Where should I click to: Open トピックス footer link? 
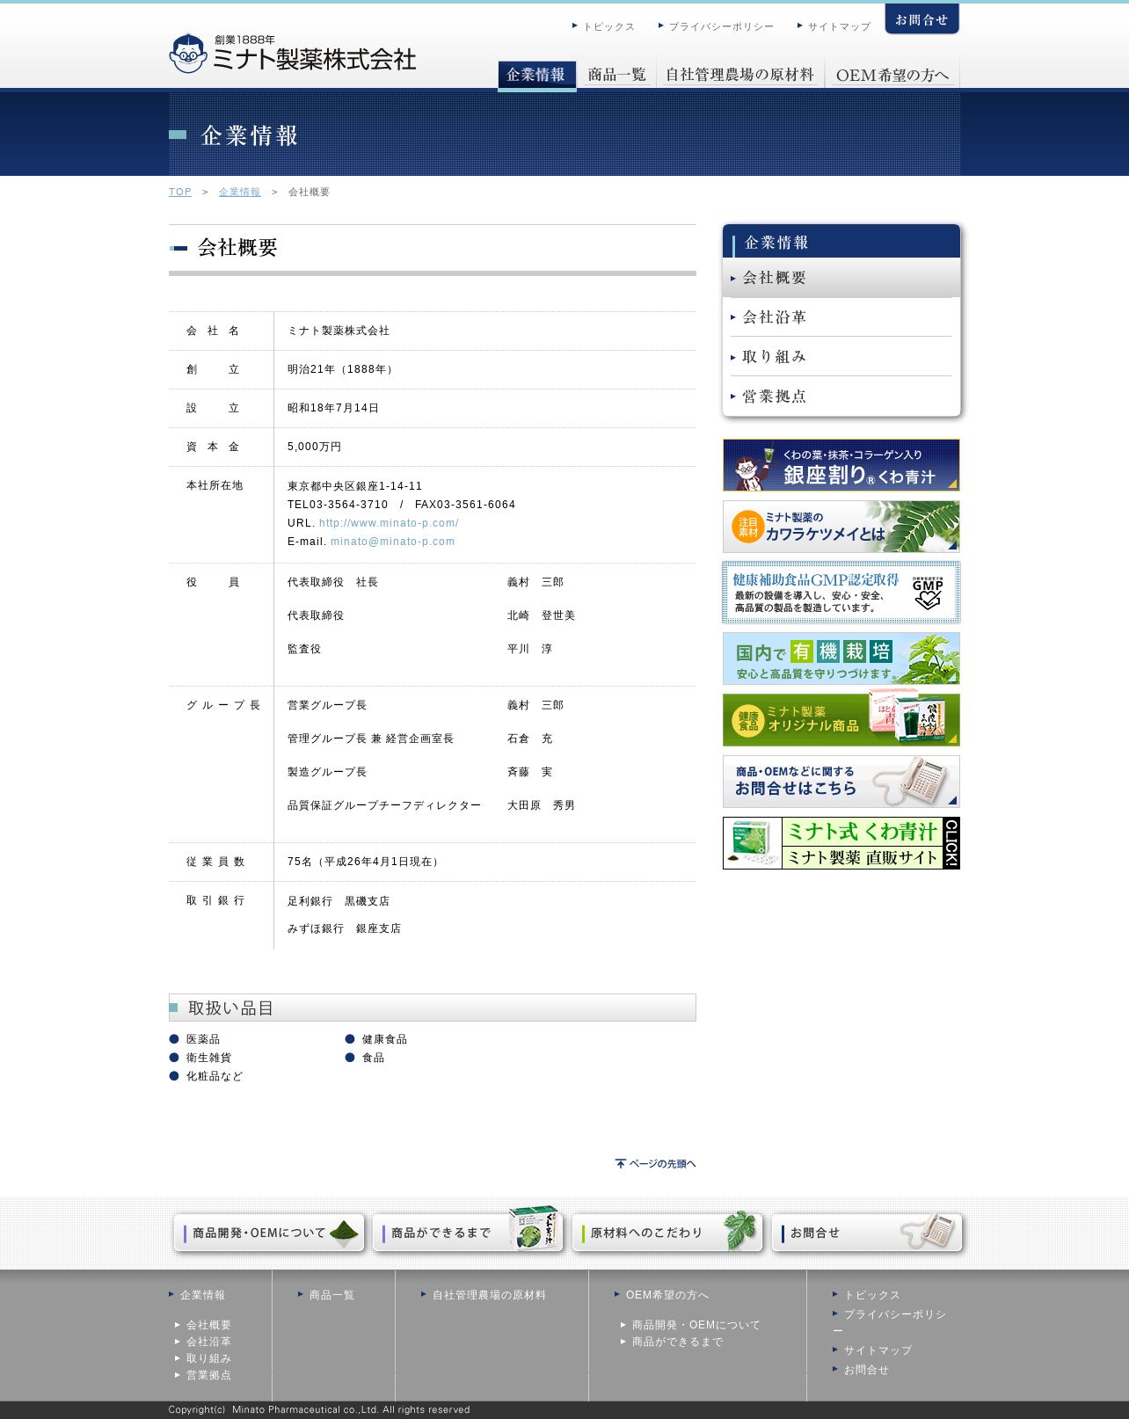tap(871, 1295)
